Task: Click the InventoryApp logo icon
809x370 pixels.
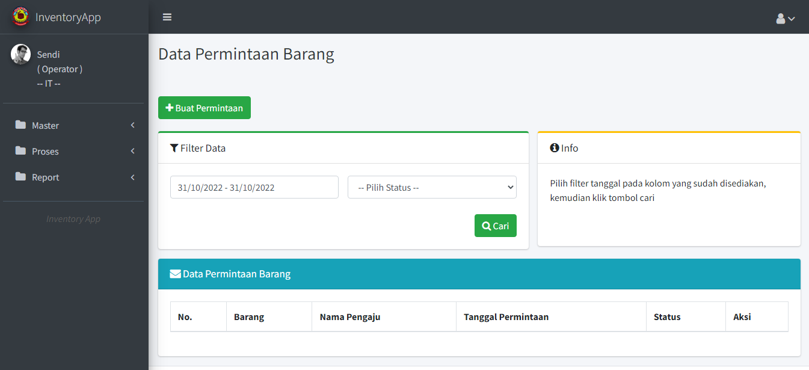Action: coord(21,16)
